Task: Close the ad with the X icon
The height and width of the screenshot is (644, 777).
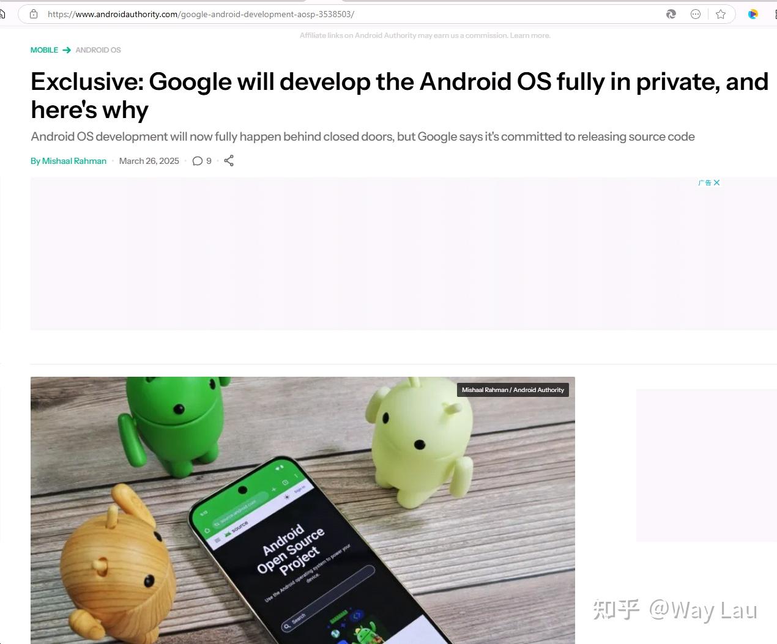Action: coord(717,183)
